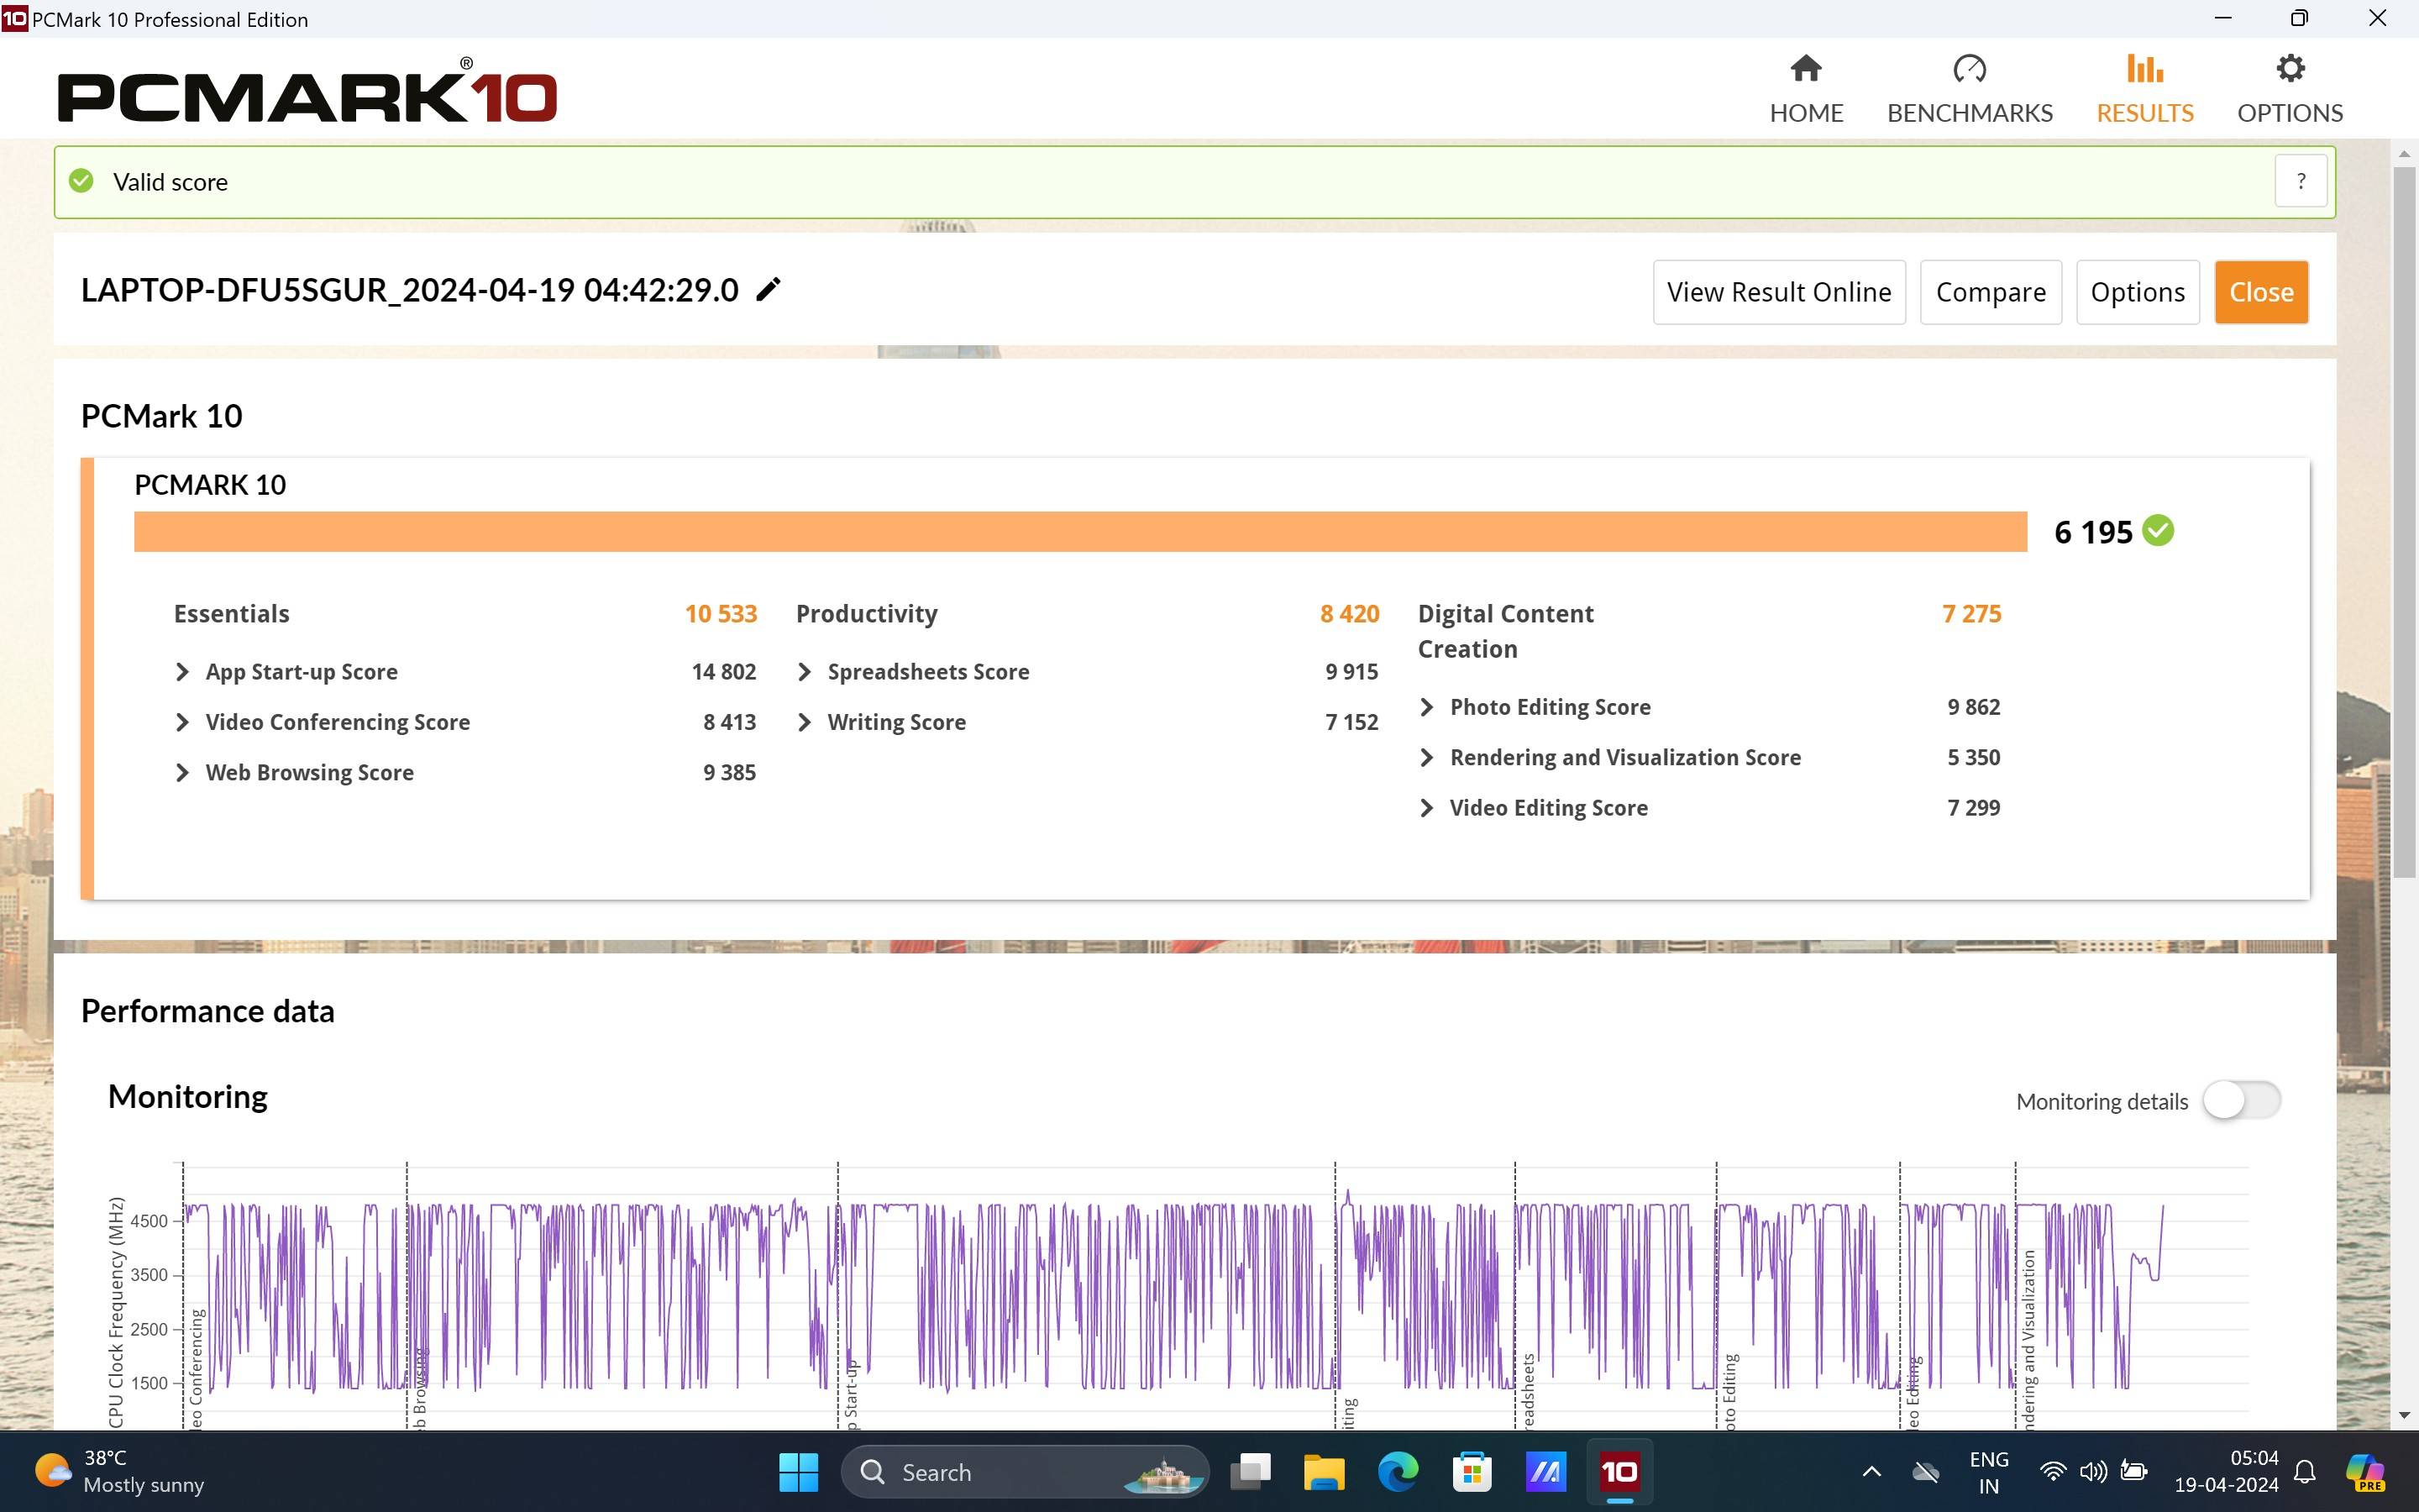2419x1512 pixels.
Task: Click the View Result Online button
Action: 1778,292
